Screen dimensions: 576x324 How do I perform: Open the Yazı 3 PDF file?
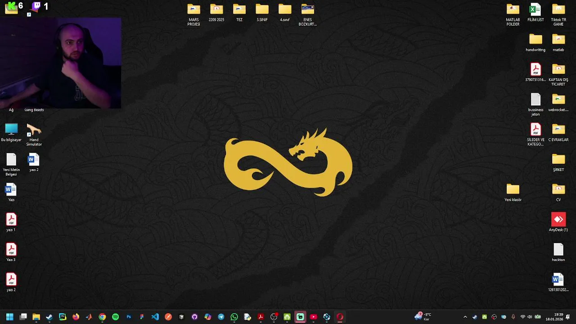[11, 253]
